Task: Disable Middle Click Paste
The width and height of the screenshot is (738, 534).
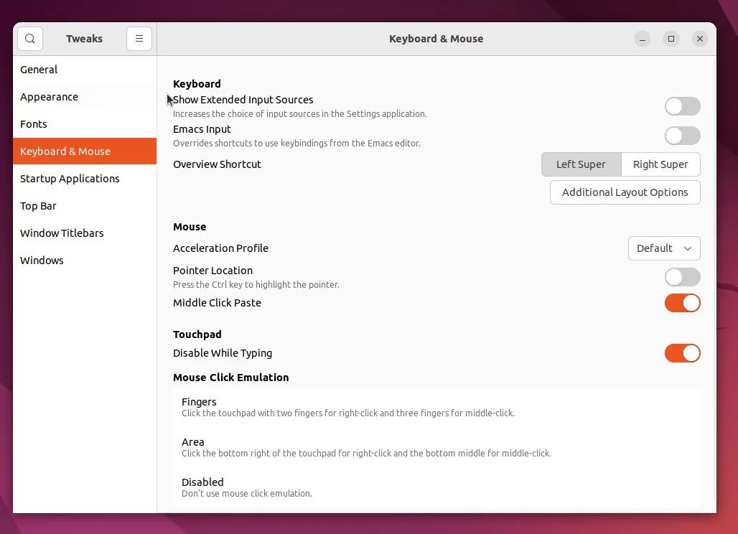Action: [681, 303]
